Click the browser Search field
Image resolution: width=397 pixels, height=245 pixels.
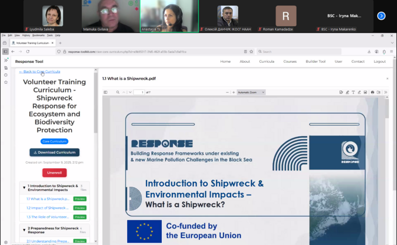pyautogui.click(x=299, y=51)
